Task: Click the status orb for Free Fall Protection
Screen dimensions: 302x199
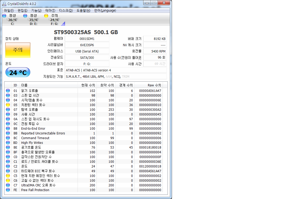Action: 8,190
